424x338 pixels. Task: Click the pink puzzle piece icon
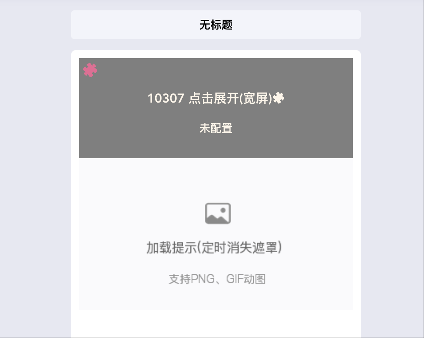click(90, 70)
